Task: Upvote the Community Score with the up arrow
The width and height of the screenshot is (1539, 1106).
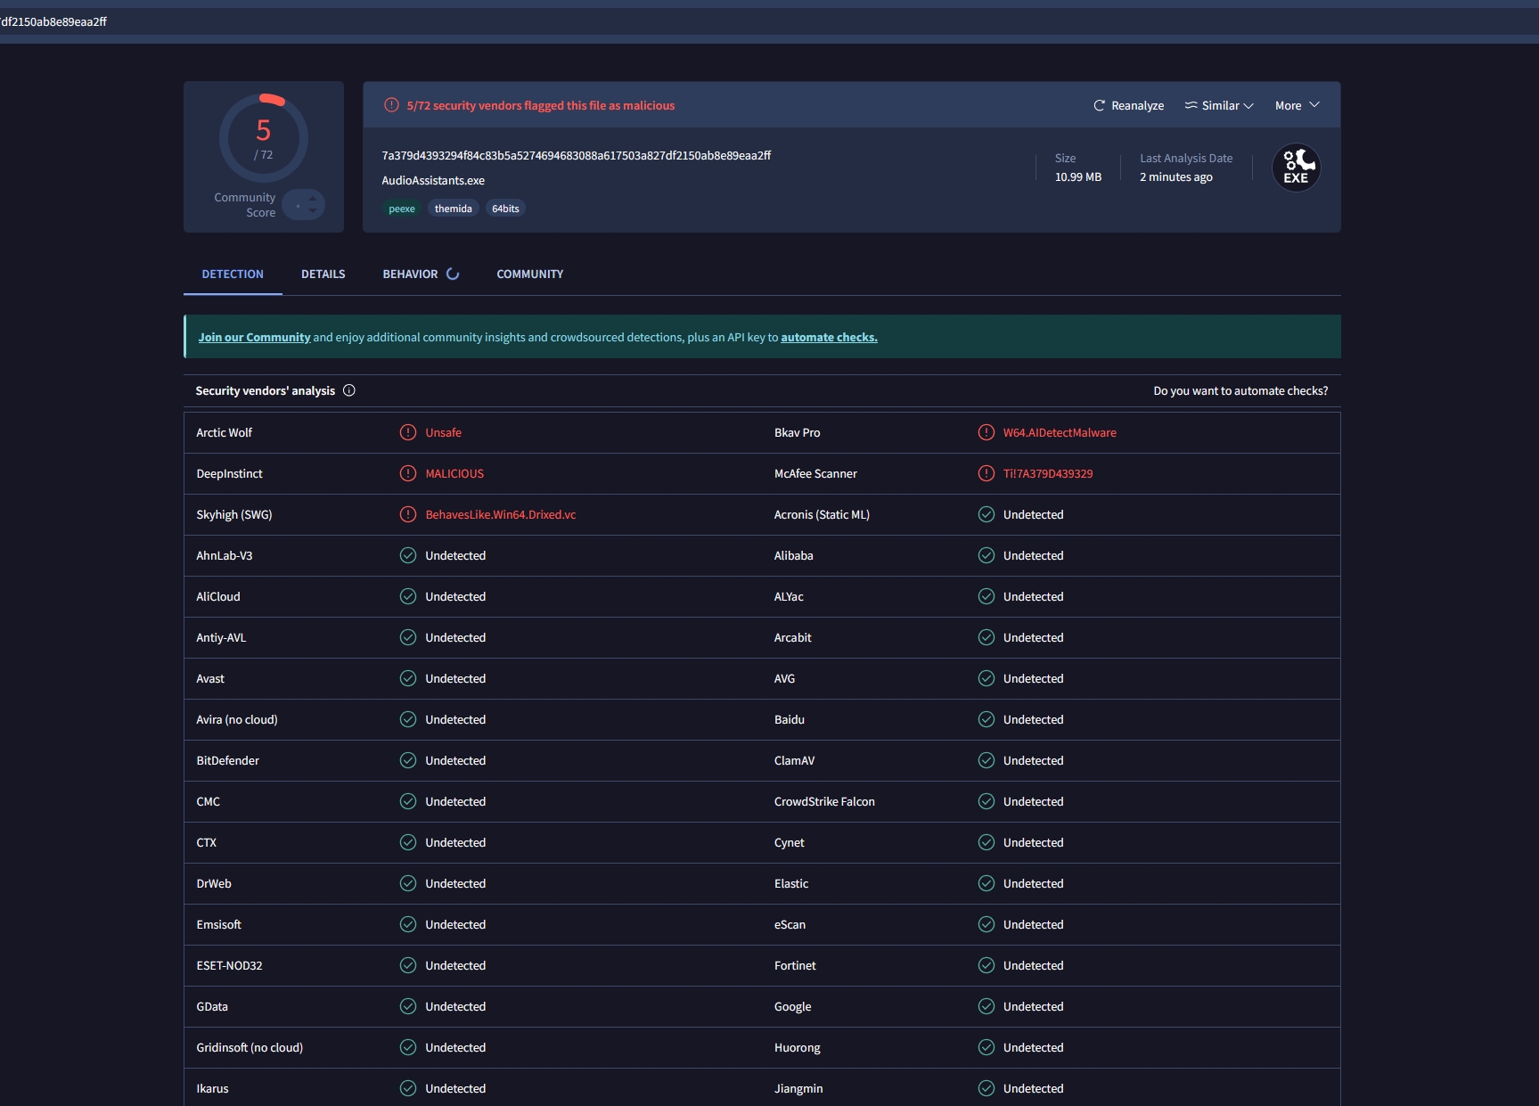Action: [312, 198]
